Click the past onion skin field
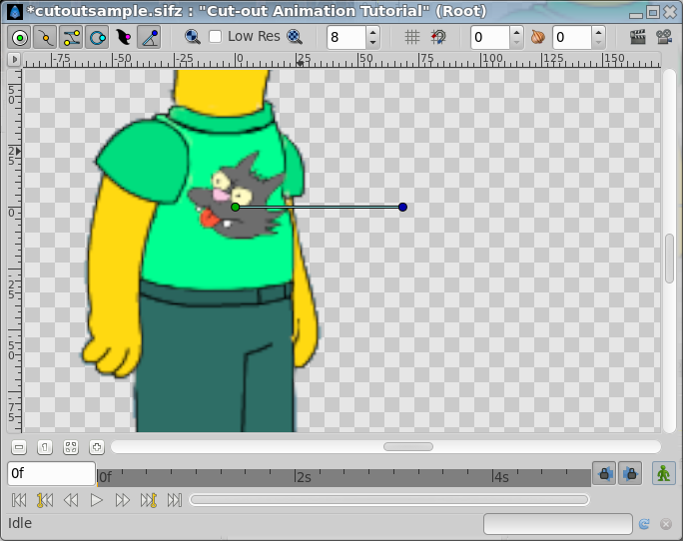 [x=489, y=38]
